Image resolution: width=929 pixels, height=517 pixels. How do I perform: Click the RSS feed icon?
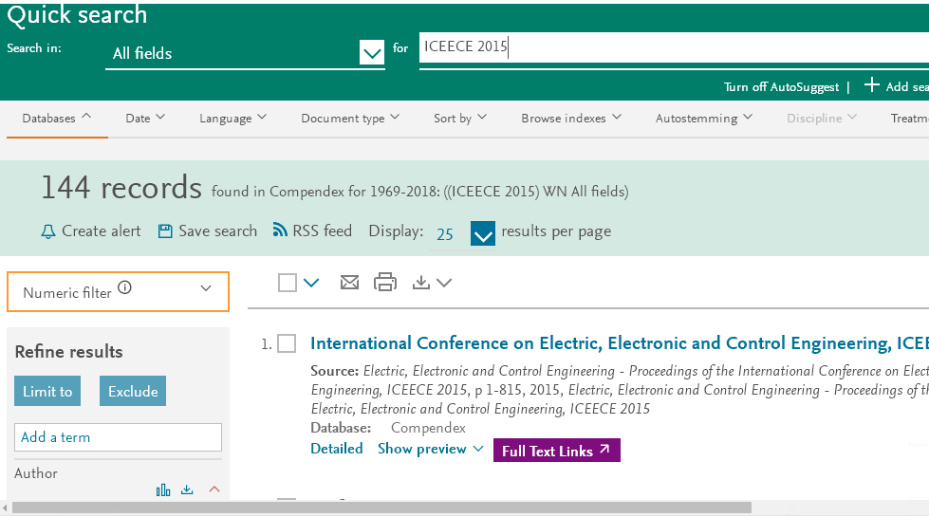280,230
